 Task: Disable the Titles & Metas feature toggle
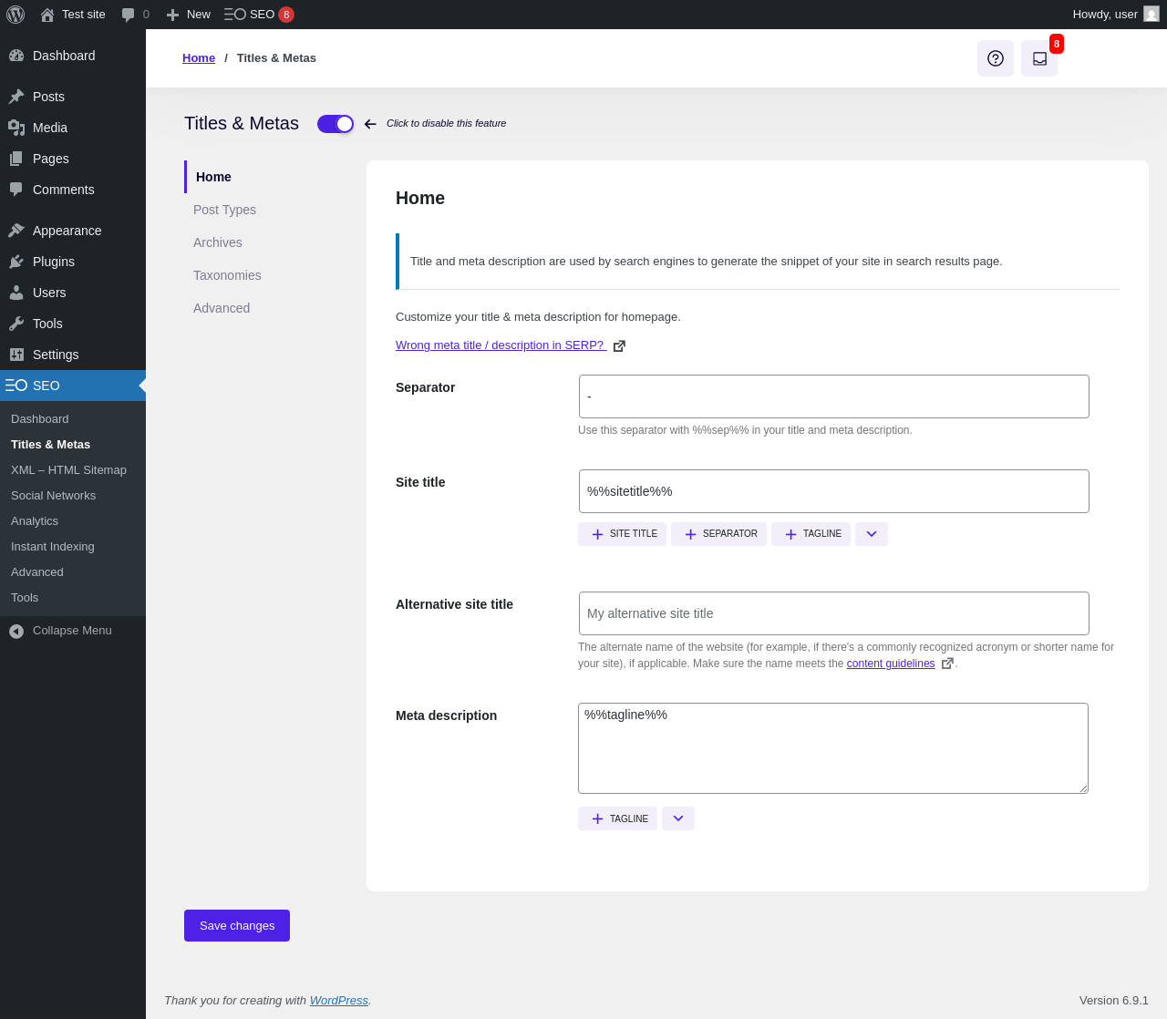tap(336, 124)
